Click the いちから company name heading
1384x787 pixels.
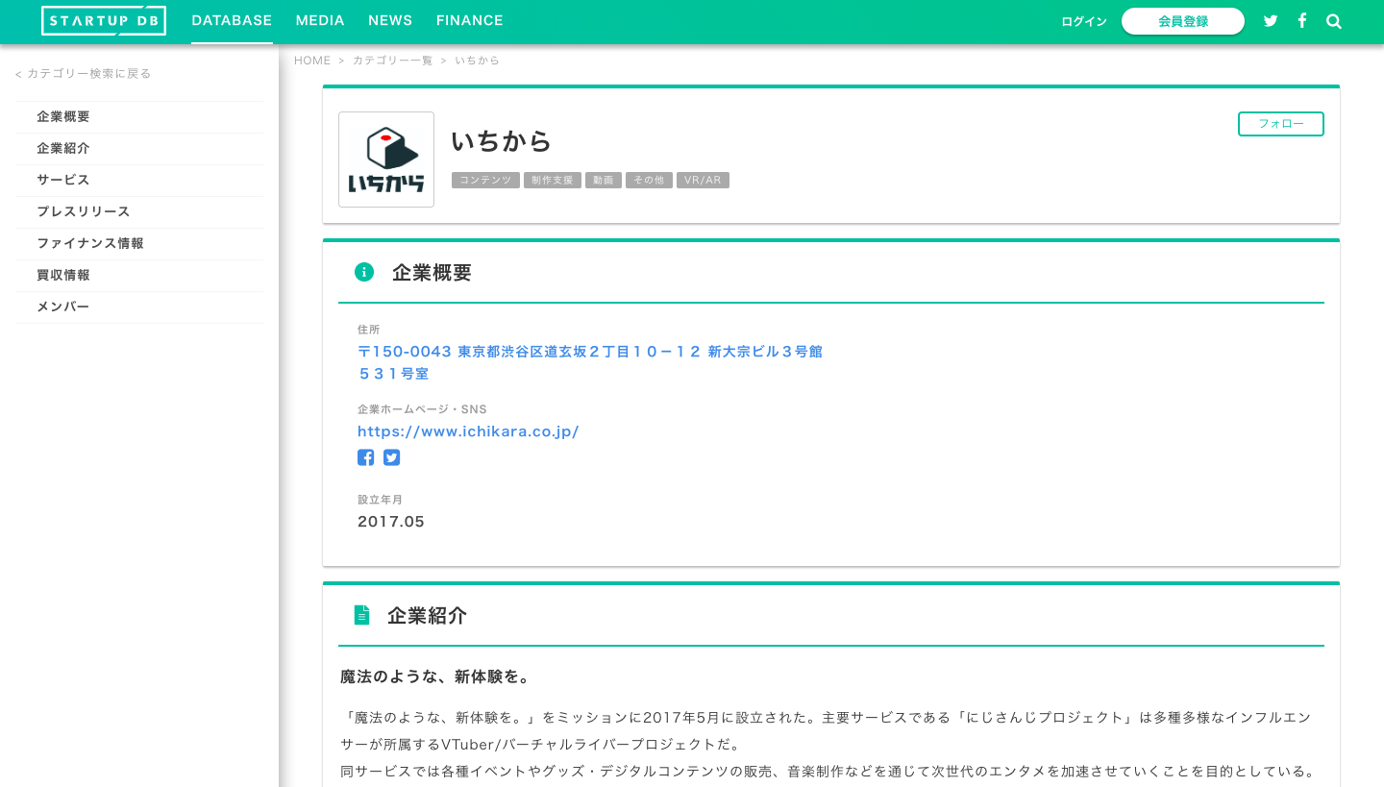tap(502, 141)
